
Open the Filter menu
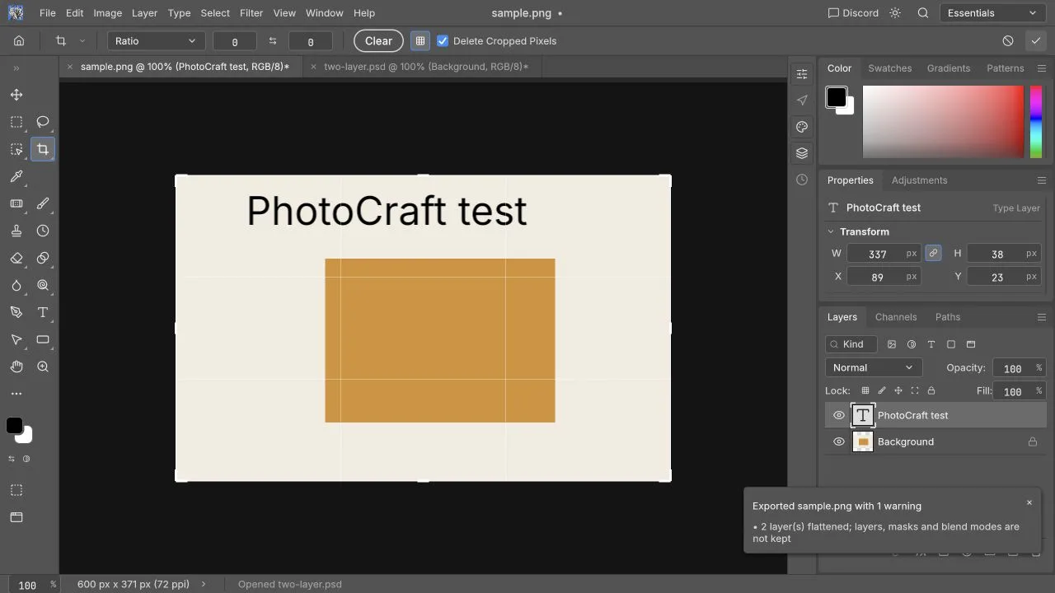click(x=251, y=13)
